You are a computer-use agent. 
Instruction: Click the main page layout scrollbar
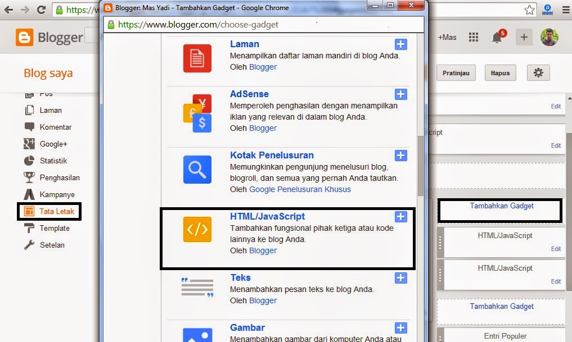point(569,211)
